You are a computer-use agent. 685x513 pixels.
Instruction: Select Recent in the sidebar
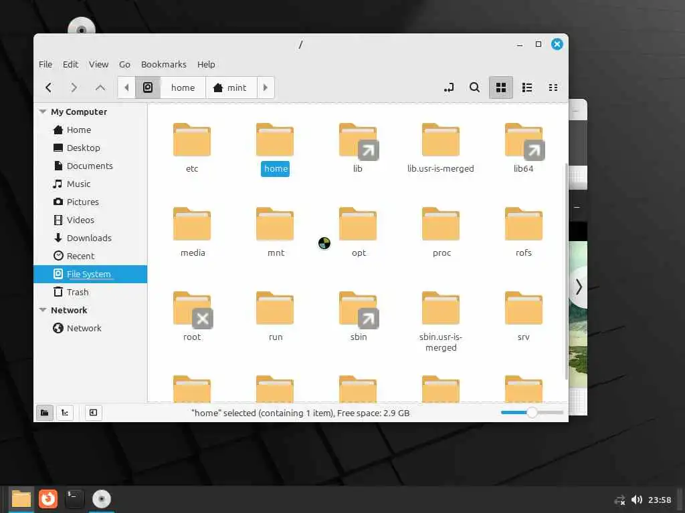[x=90, y=256]
